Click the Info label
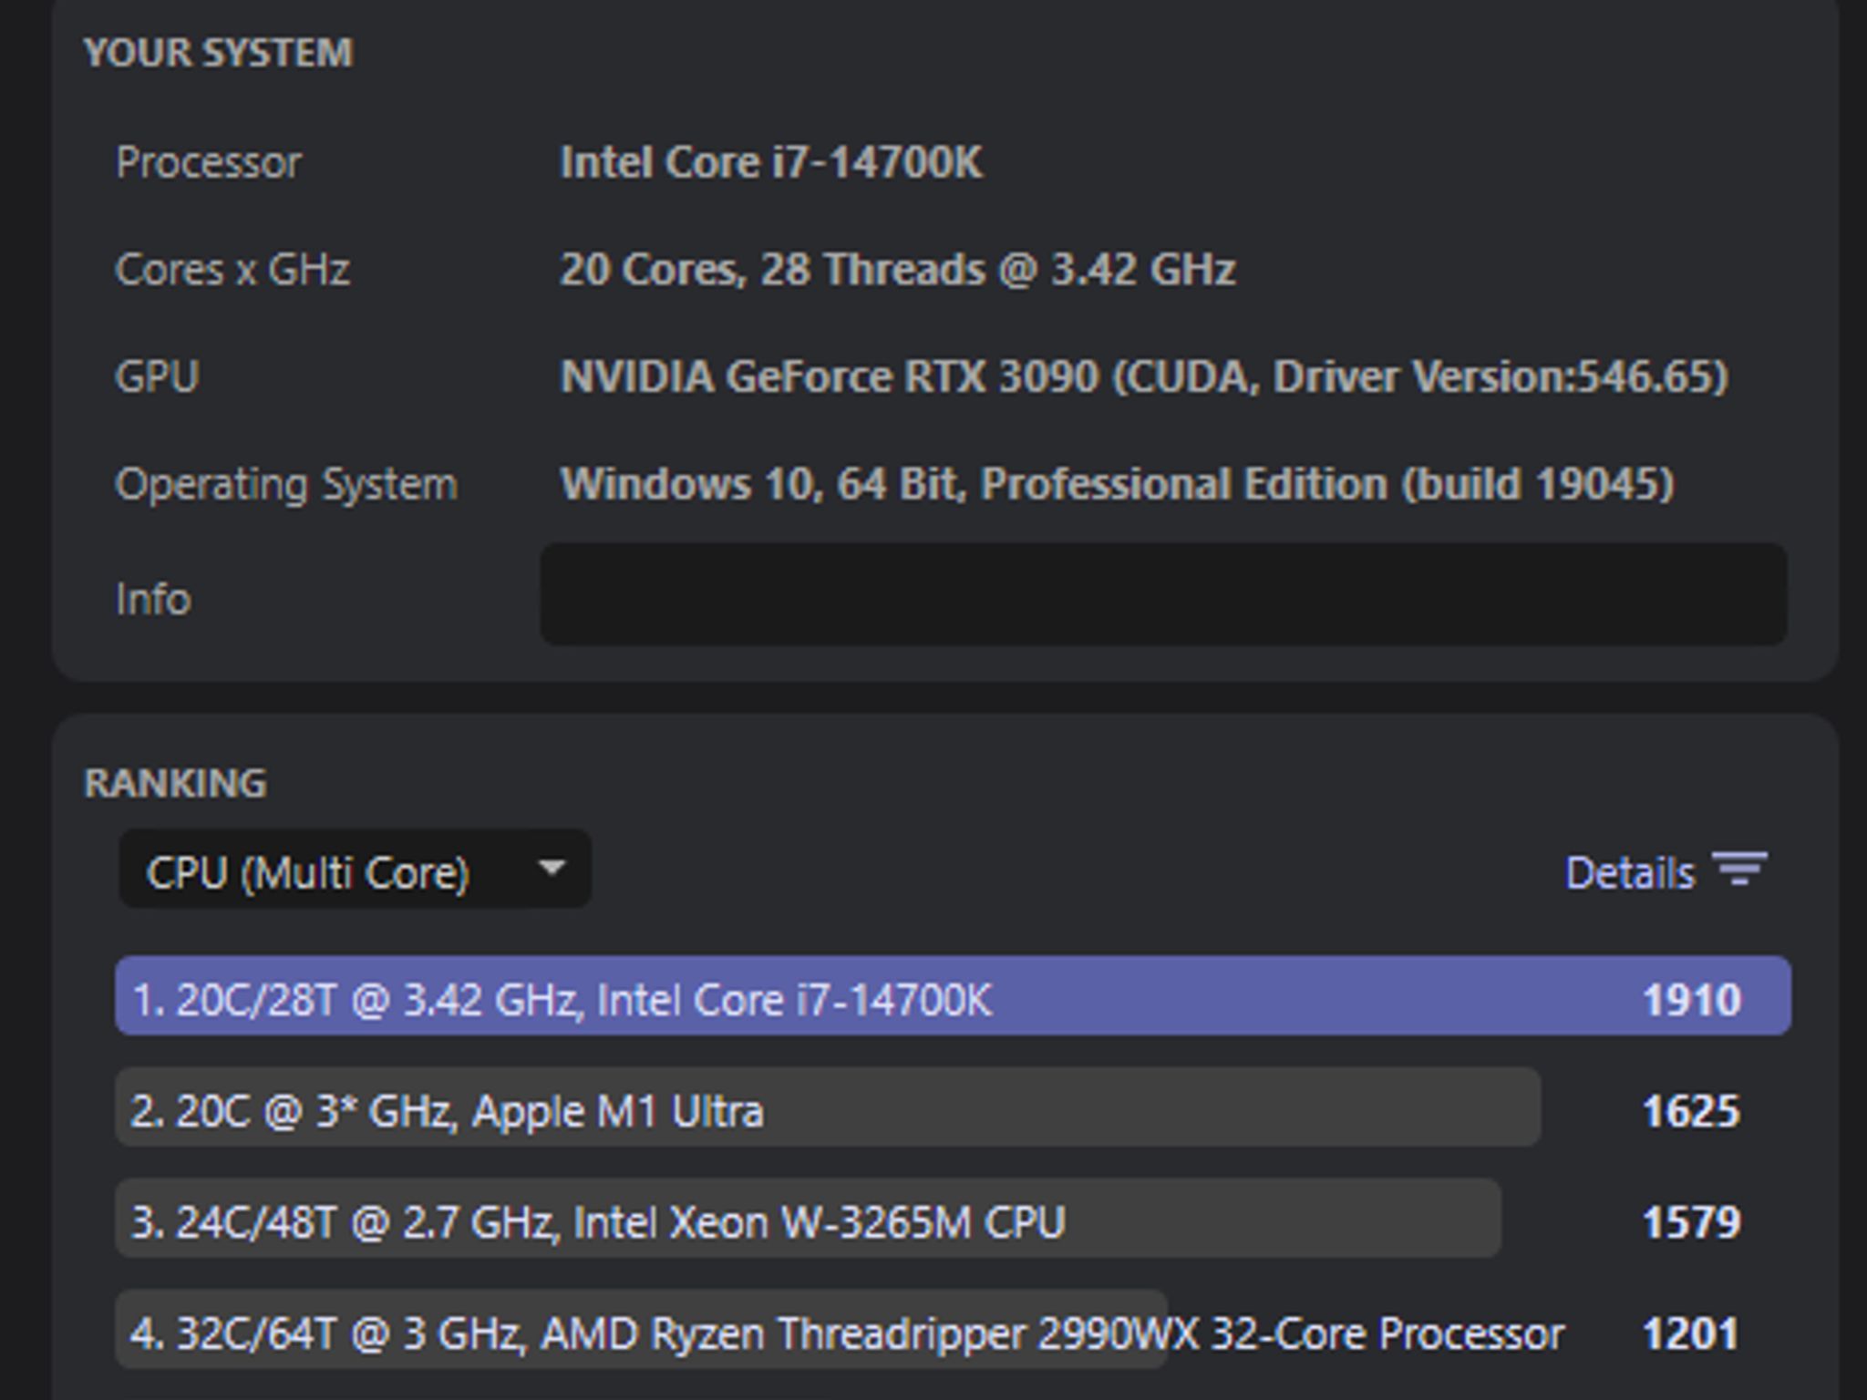Screen dimensions: 1867x1400 tap(153, 599)
